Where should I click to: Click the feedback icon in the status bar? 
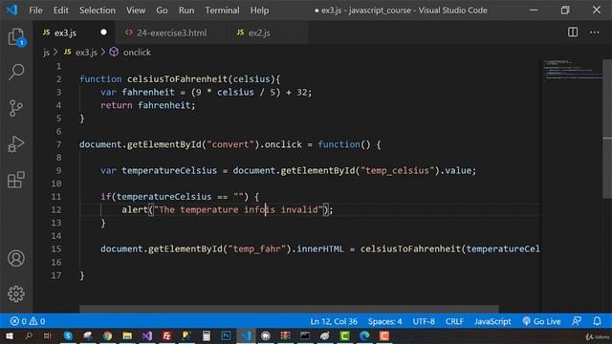coord(577,321)
